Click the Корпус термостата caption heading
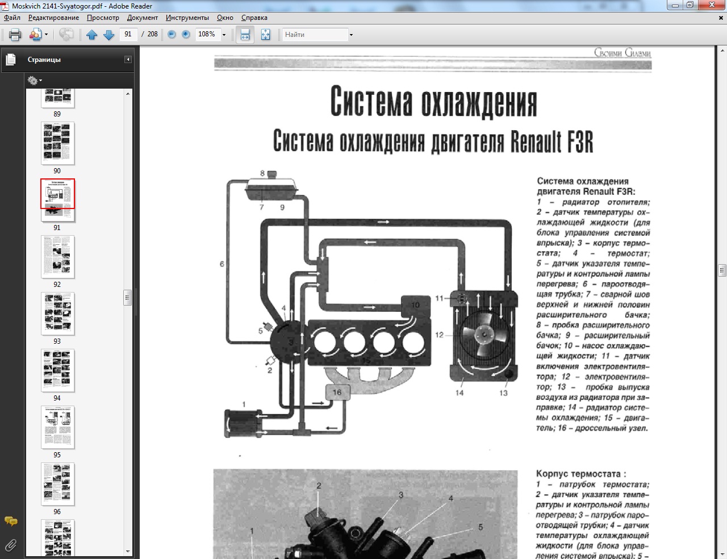727x559 pixels. (x=581, y=474)
